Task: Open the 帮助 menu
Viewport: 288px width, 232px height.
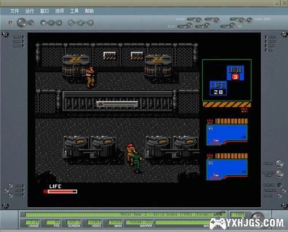Action: coord(89,11)
